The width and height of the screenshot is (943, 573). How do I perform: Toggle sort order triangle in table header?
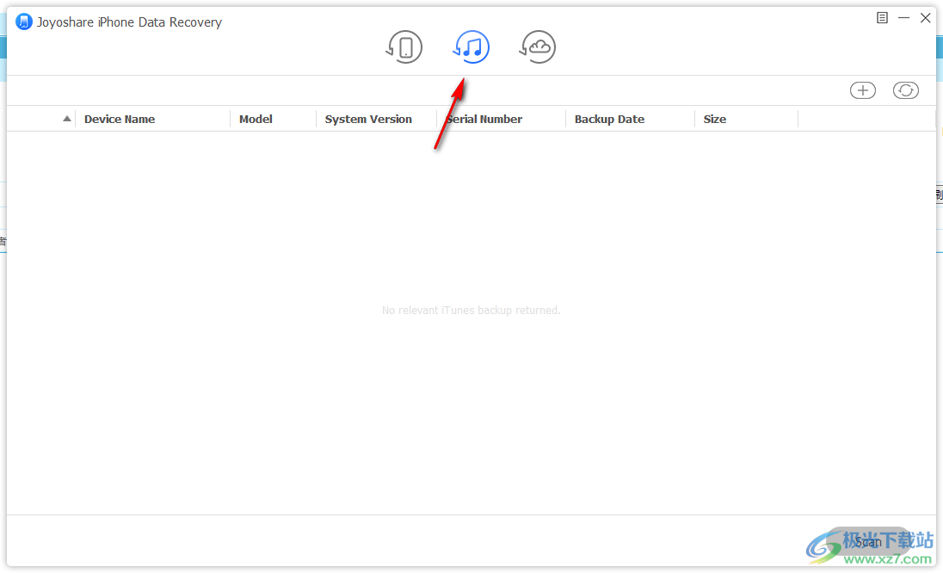(x=67, y=119)
